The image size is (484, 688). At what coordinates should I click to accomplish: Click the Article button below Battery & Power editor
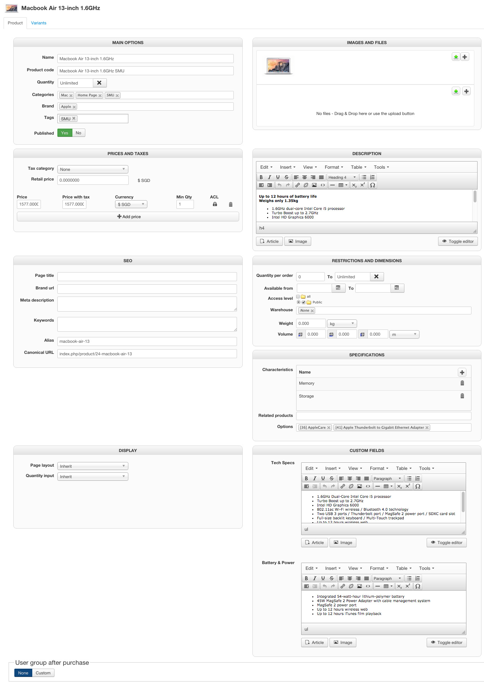(x=314, y=643)
